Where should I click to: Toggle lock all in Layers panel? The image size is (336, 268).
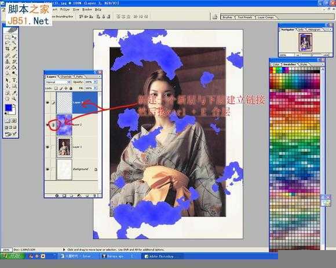(71, 88)
